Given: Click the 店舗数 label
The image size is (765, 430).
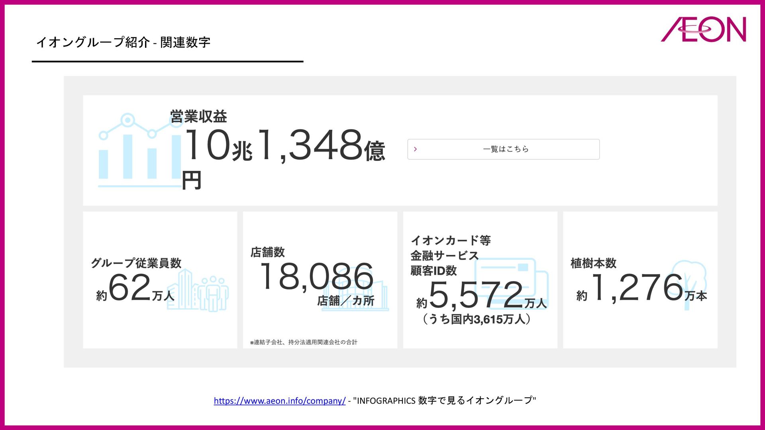Looking at the screenshot, I should [x=267, y=252].
